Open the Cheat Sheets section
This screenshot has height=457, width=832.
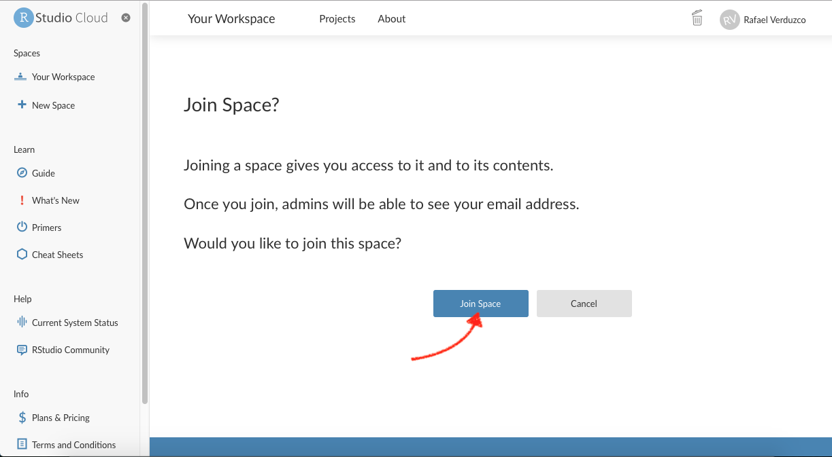click(56, 254)
